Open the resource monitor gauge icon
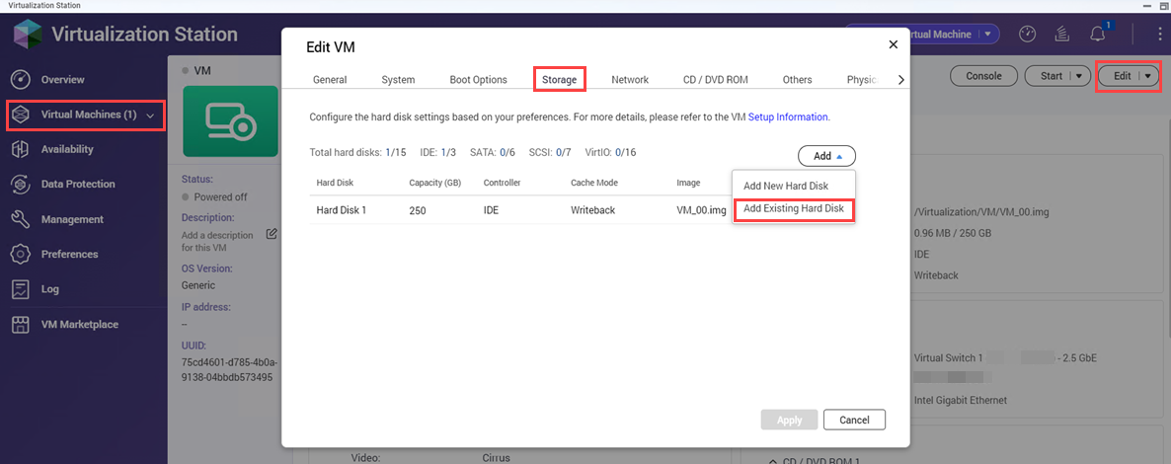 point(1029,35)
